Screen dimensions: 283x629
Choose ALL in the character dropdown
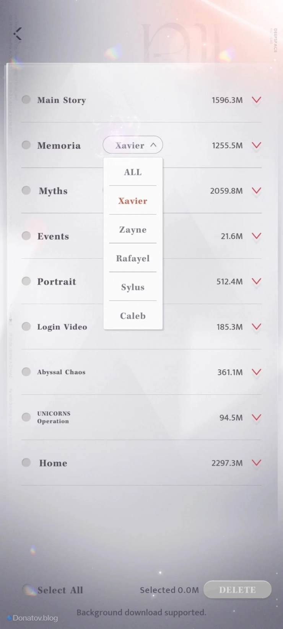(133, 172)
